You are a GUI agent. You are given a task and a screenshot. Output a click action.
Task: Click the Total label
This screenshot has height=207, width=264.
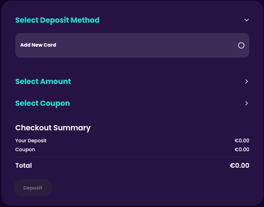(24, 166)
